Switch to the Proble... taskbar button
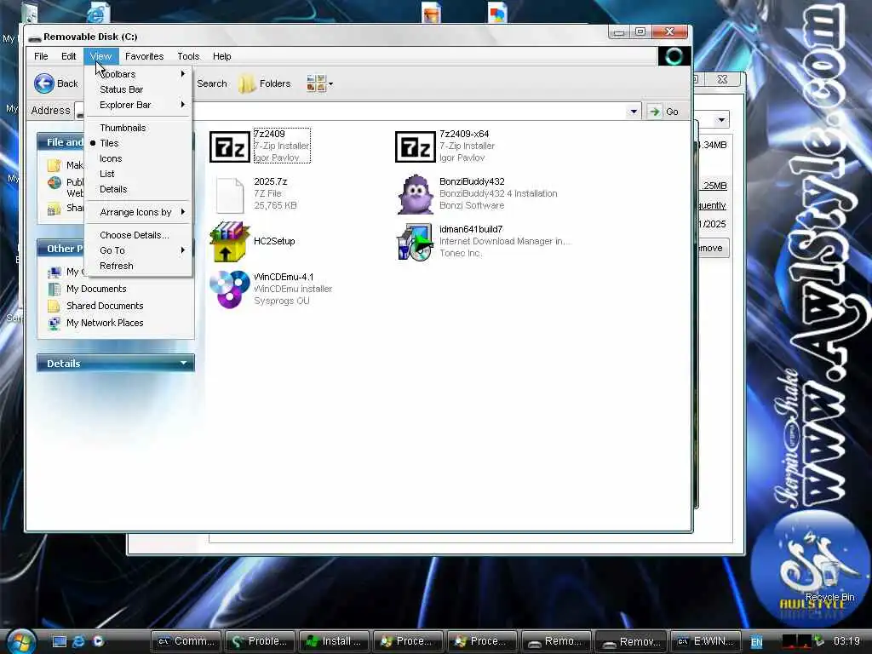Image resolution: width=872 pixels, height=654 pixels. [261, 641]
